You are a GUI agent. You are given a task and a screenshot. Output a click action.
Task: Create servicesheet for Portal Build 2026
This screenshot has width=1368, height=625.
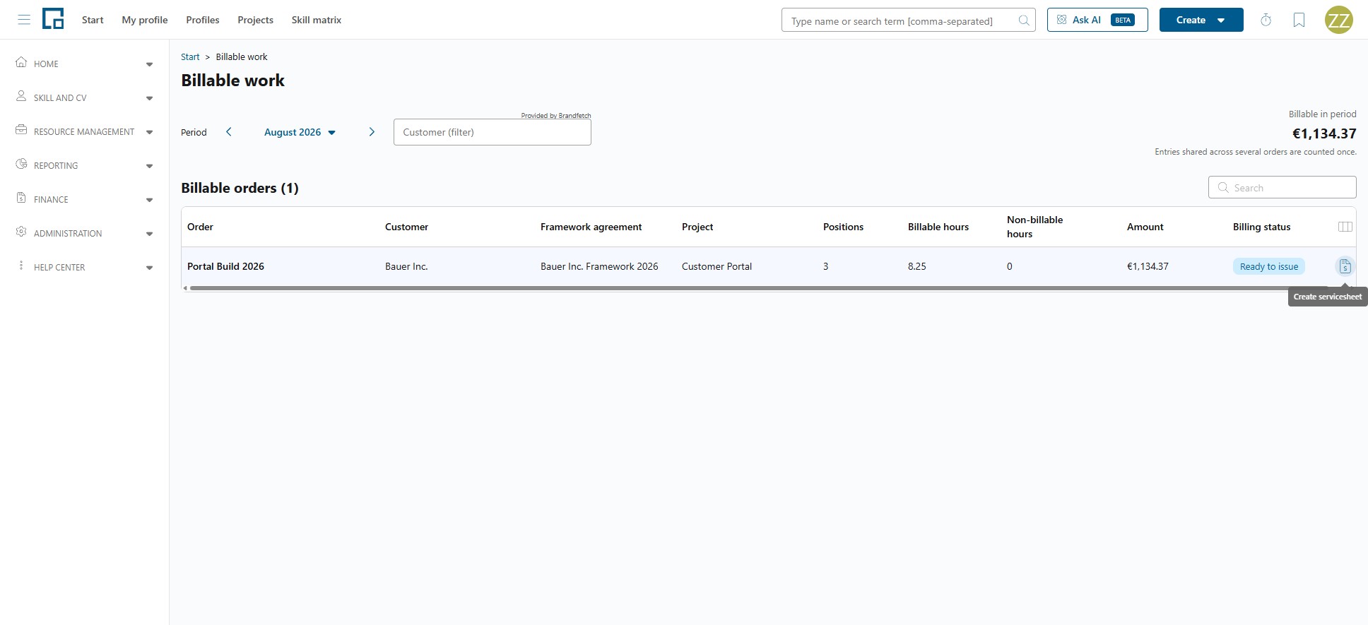[1345, 266]
